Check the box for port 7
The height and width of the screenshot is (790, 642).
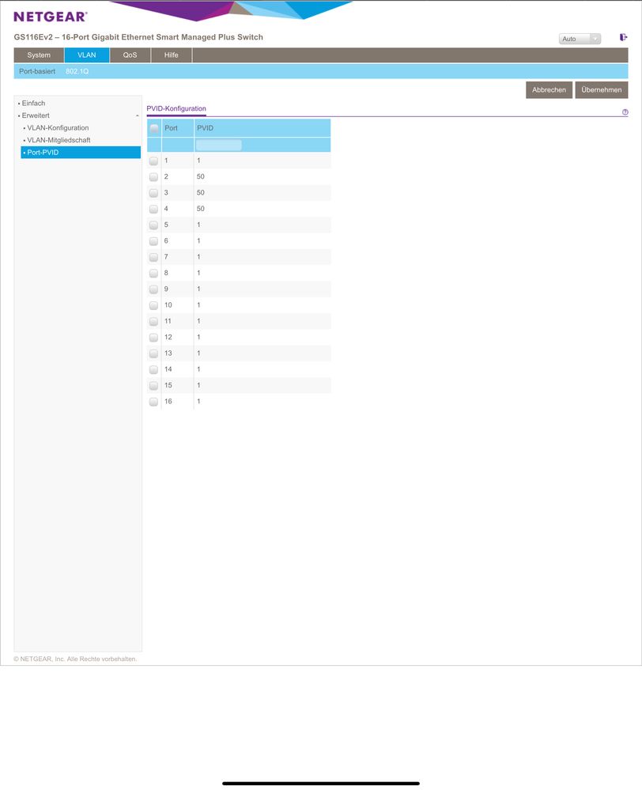(153, 258)
